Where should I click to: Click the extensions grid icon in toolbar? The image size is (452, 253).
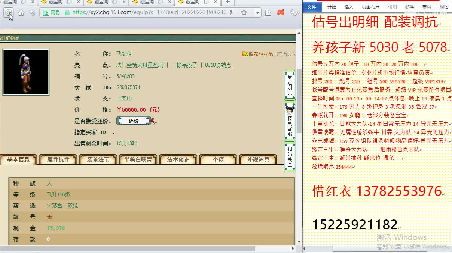pos(268,13)
